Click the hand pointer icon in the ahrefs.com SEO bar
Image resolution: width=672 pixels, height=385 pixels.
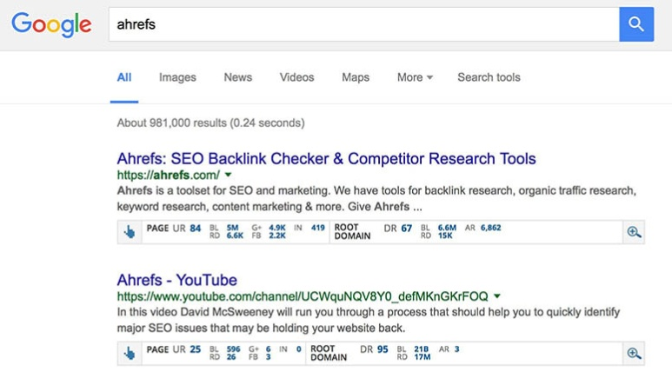pos(130,232)
